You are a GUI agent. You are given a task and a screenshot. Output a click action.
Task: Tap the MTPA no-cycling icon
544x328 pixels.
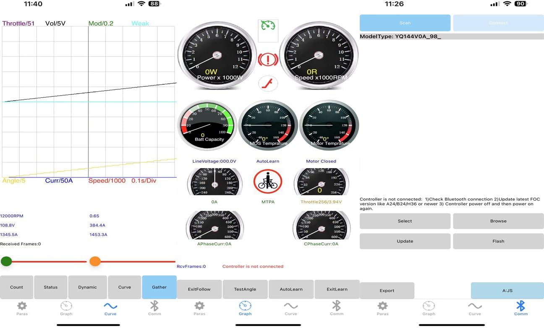(x=268, y=182)
